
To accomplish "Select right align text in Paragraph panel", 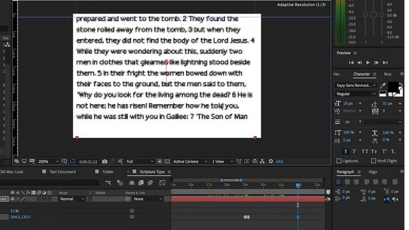I will 356,181.
